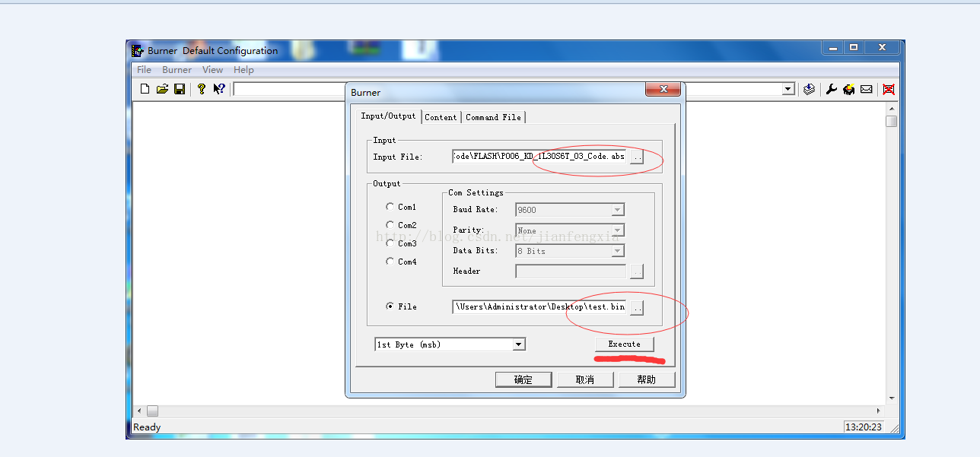
Task: Click the context help arrow-question icon
Action: coord(218,89)
